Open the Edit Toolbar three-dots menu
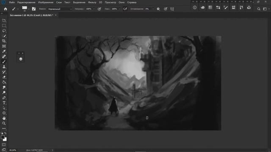 click(4, 128)
